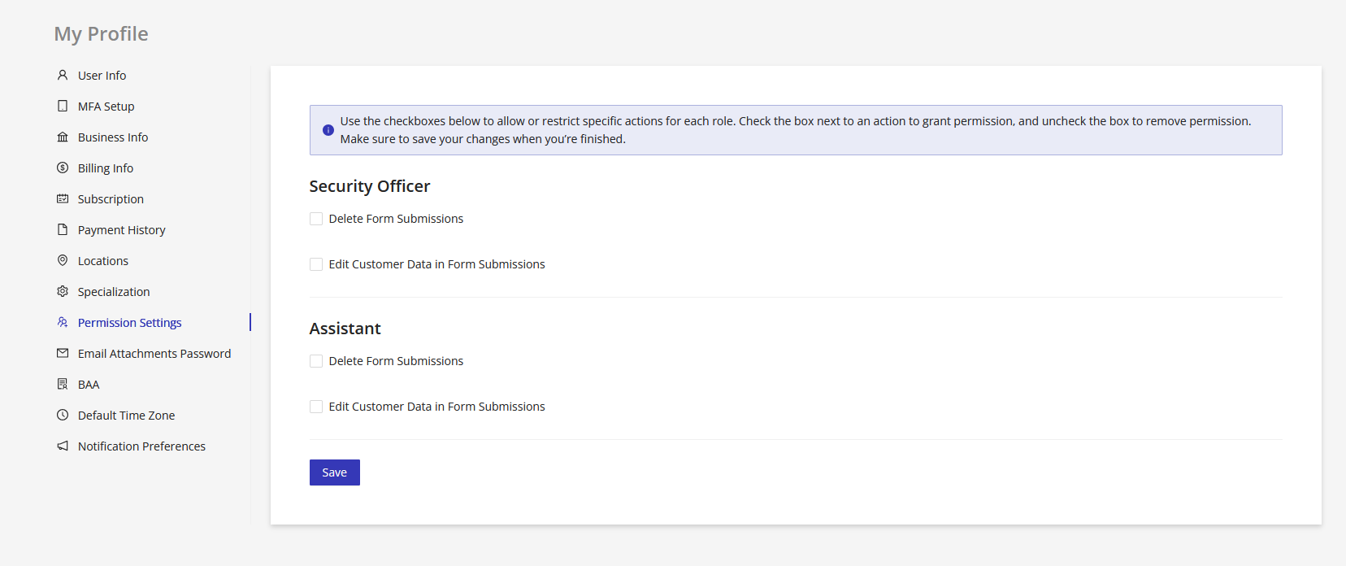This screenshot has height=566, width=1346.
Task: Go to MFA Setup
Action: (106, 107)
